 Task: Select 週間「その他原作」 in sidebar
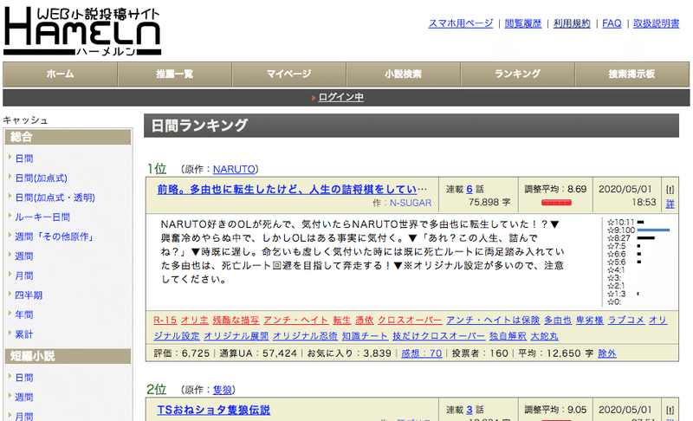55,236
